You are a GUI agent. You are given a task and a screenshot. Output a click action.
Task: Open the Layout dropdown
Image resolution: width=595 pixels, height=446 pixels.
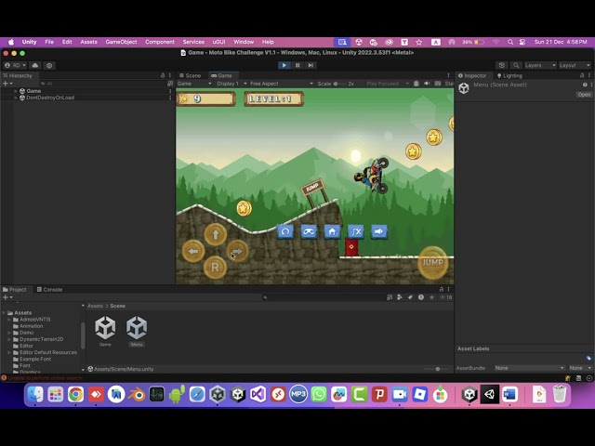point(575,65)
